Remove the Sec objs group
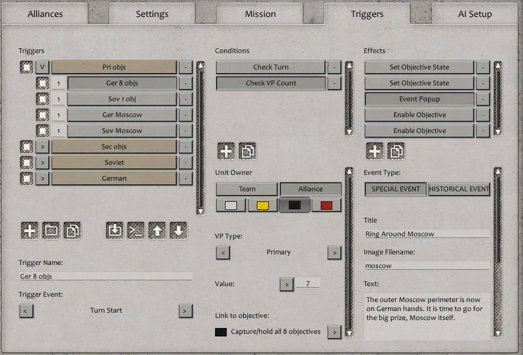Image resolution: width=523 pixels, height=355 pixels. (x=185, y=147)
